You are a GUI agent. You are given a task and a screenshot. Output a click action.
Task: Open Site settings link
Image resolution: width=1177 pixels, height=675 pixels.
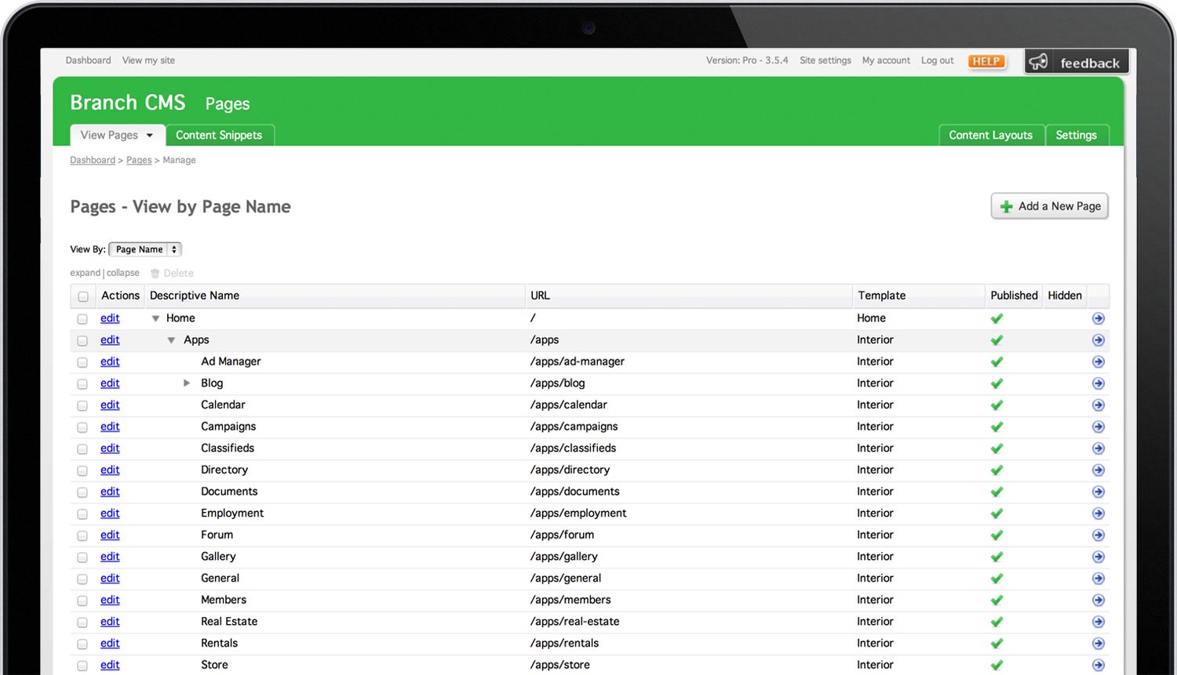pyautogui.click(x=825, y=60)
